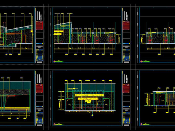Click drawing title tag of bottom-middle sheet
Screen dimensions: 175x131
coord(58,124)
